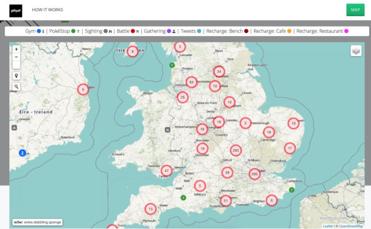This screenshot has height=229, width=371.
Task: Click the locate-me pin icon
Action: [x=16, y=76]
